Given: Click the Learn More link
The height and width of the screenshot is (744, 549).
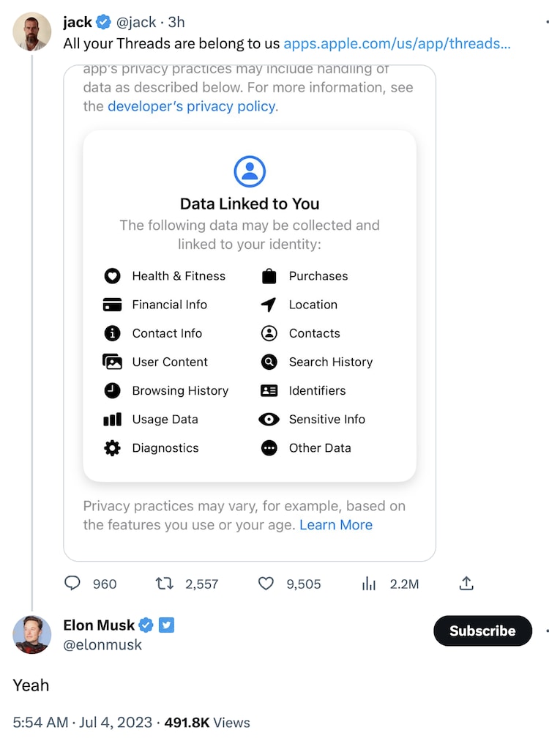Looking at the screenshot, I should click(336, 525).
